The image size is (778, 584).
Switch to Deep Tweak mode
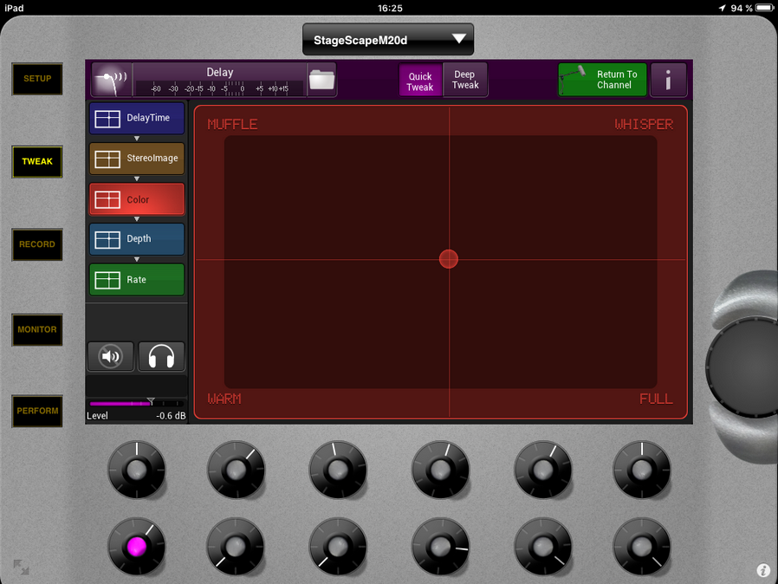pos(465,80)
